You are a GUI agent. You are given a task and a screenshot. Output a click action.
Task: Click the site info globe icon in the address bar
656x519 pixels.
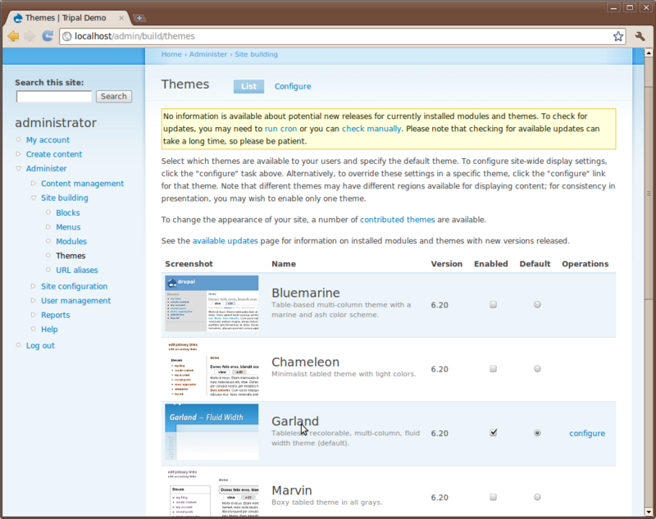[67, 36]
